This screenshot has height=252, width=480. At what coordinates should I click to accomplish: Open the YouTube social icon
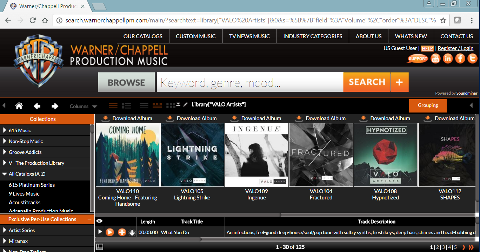(435, 59)
